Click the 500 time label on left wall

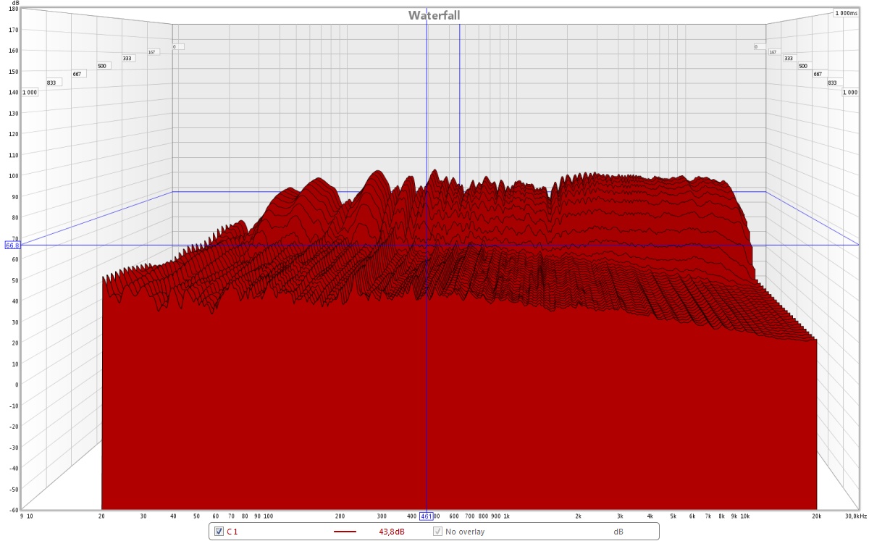coord(102,66)
